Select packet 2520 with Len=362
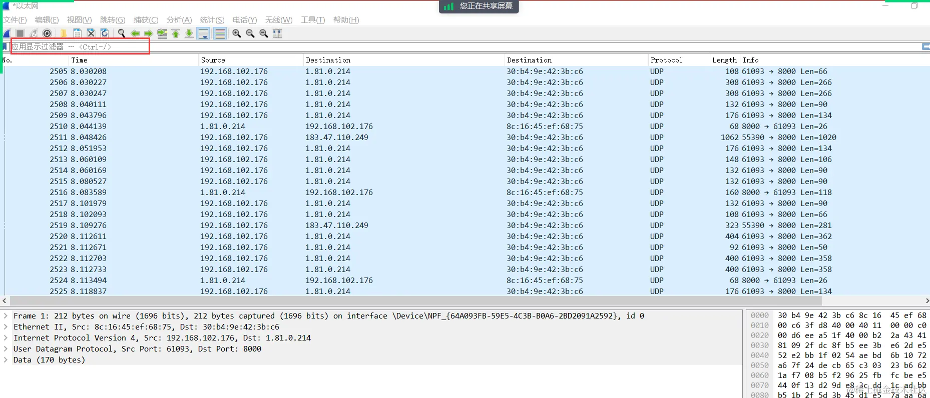This screenshot has width=930, height=398. [467, 236]
